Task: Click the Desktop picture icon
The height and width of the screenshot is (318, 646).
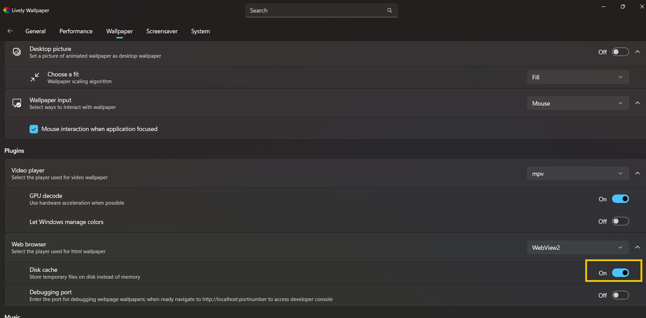Action: coord(17,52)
